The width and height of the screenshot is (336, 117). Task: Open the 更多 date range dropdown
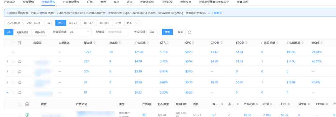coord(132,23)
